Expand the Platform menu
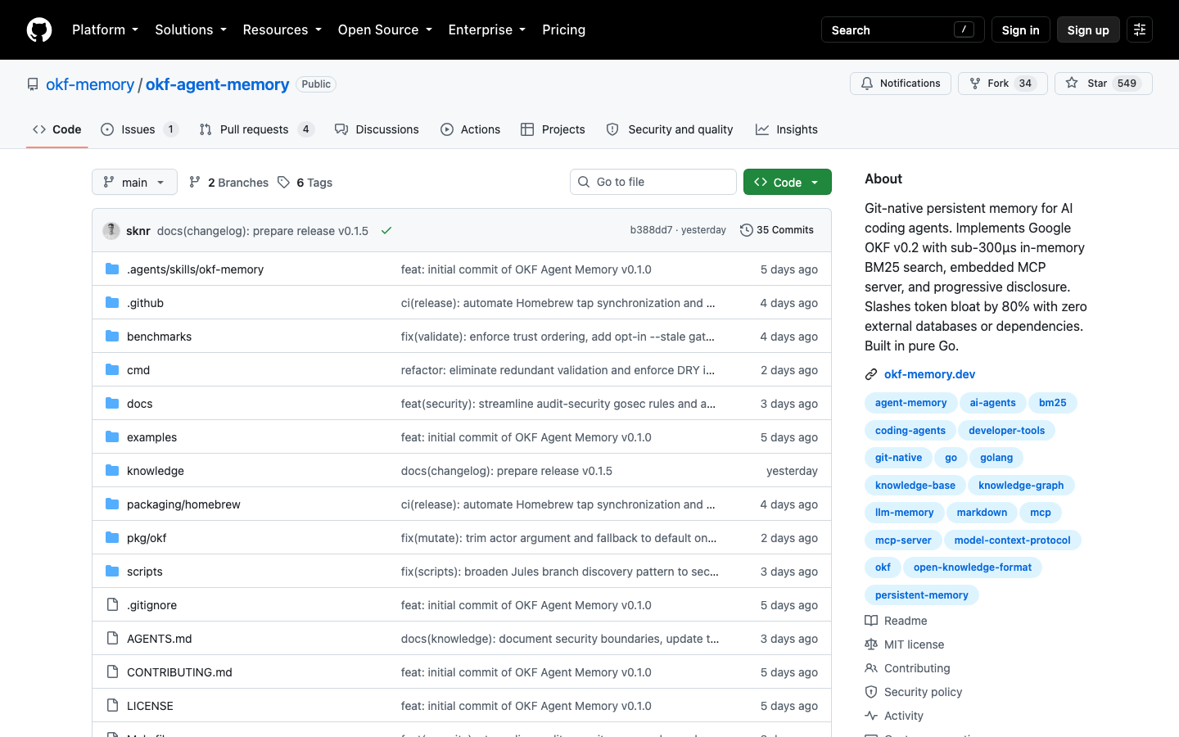The image size is (1179, 737). (x=106, y=29)
